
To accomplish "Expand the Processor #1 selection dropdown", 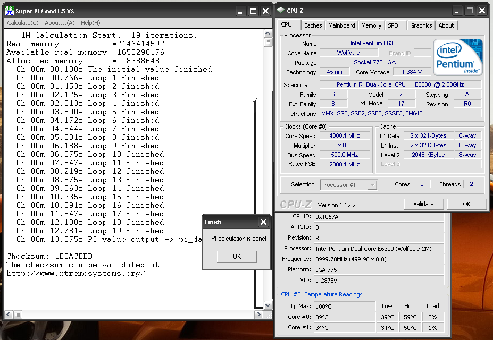I will click(372, 185).
